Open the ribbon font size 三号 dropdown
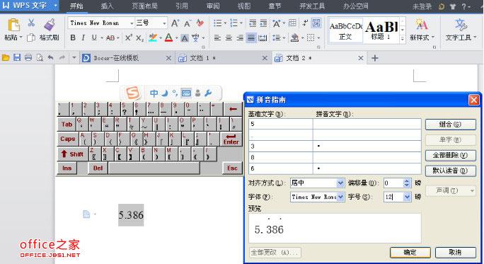Screen dimensions: 484x264 165,23
